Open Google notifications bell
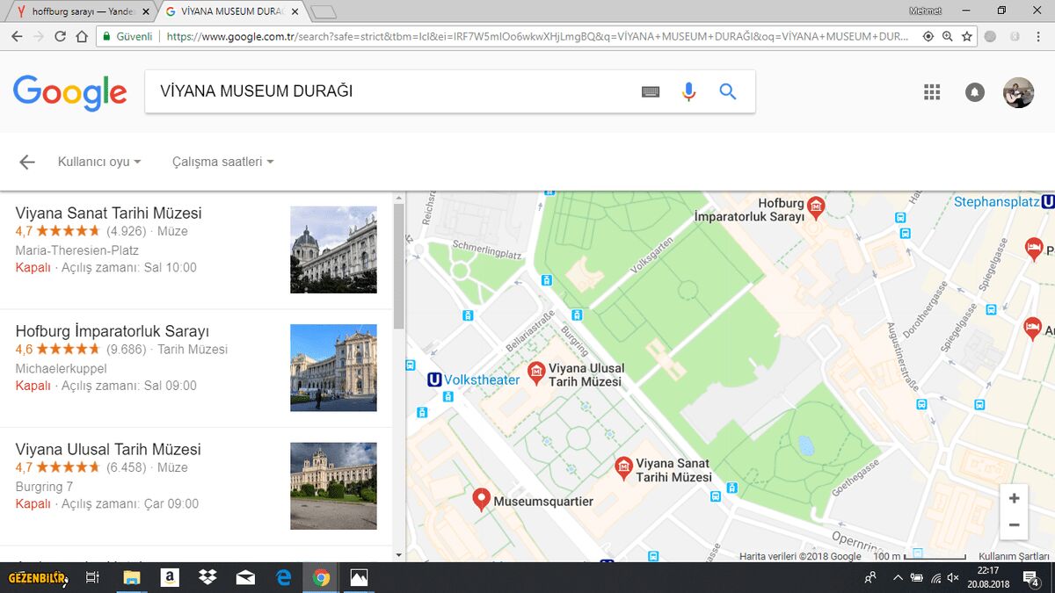 (975, 91)
